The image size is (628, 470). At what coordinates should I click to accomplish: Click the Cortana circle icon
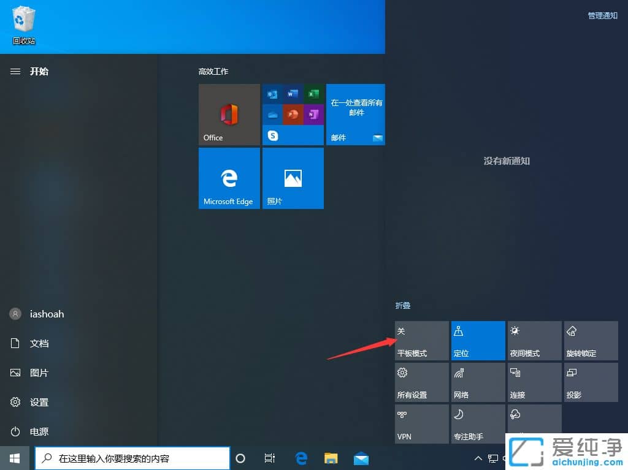point(240,458)
